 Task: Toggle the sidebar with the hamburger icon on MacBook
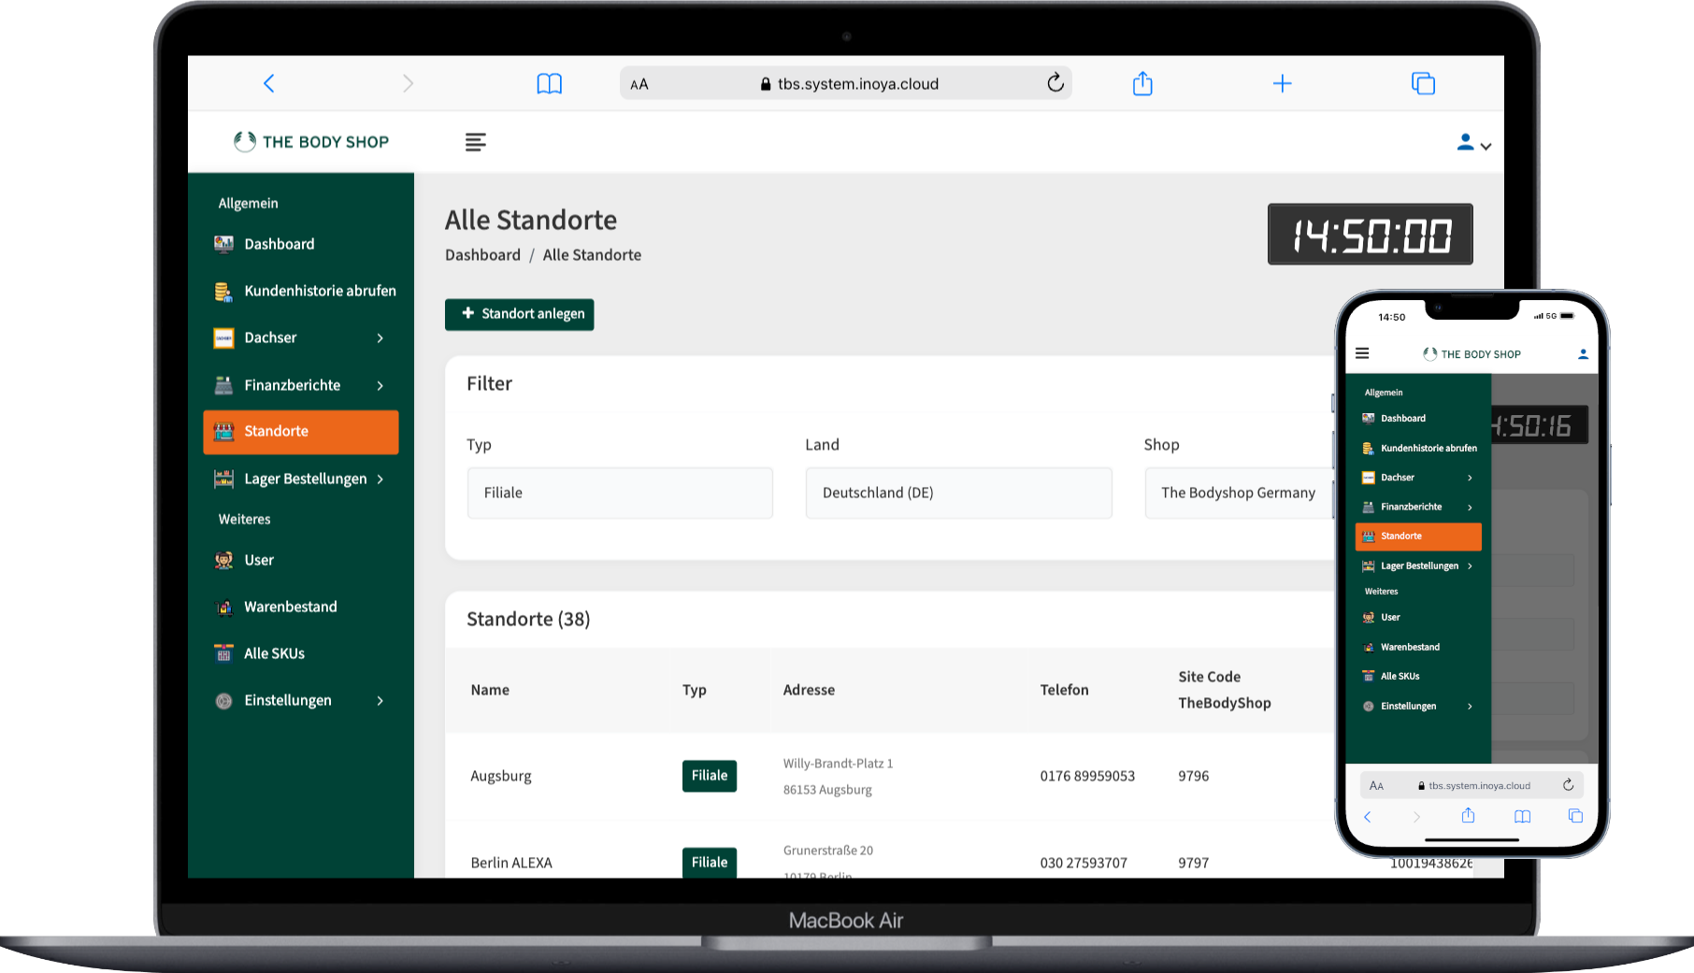tap(476, 142)
